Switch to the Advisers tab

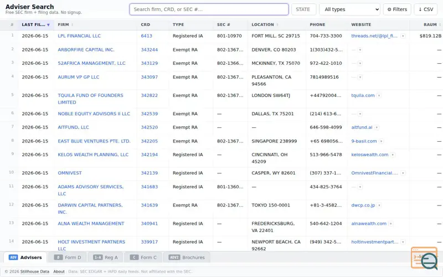pos(25,257)
